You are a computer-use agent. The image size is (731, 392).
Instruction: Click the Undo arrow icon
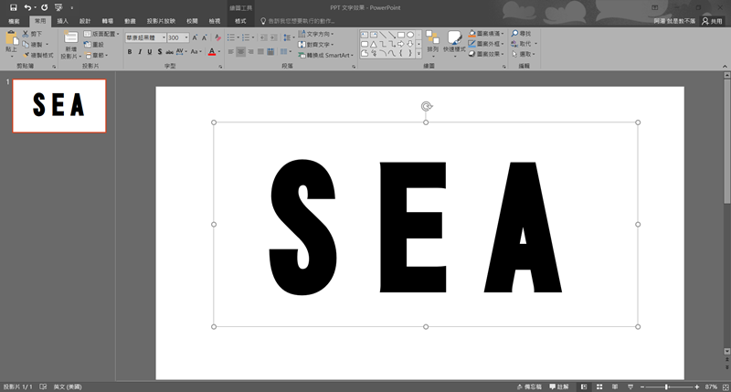[x=28, y=6]
